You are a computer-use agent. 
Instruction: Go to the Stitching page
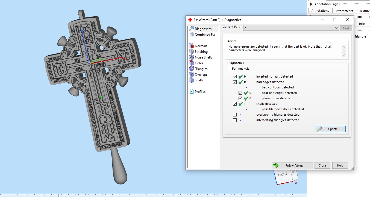(199, 52)
